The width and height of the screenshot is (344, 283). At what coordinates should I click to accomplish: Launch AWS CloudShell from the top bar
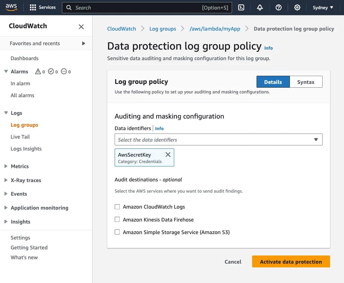(x=241, y=7)
